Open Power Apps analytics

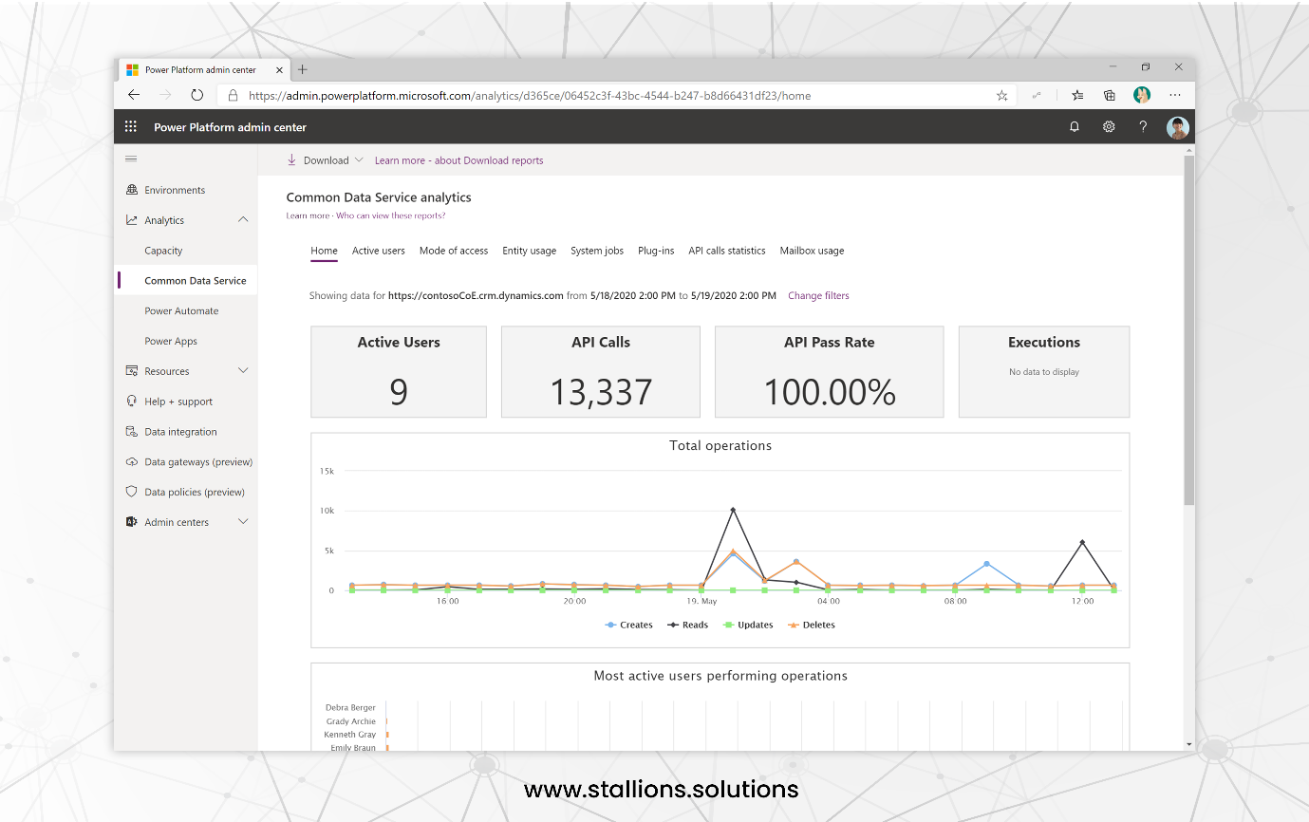[171, 341]
